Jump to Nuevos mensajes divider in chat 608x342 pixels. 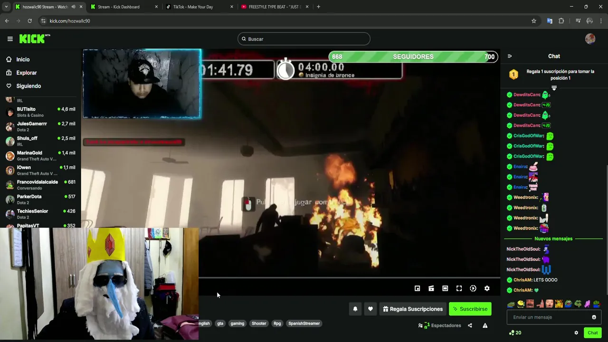click(553, 239)
